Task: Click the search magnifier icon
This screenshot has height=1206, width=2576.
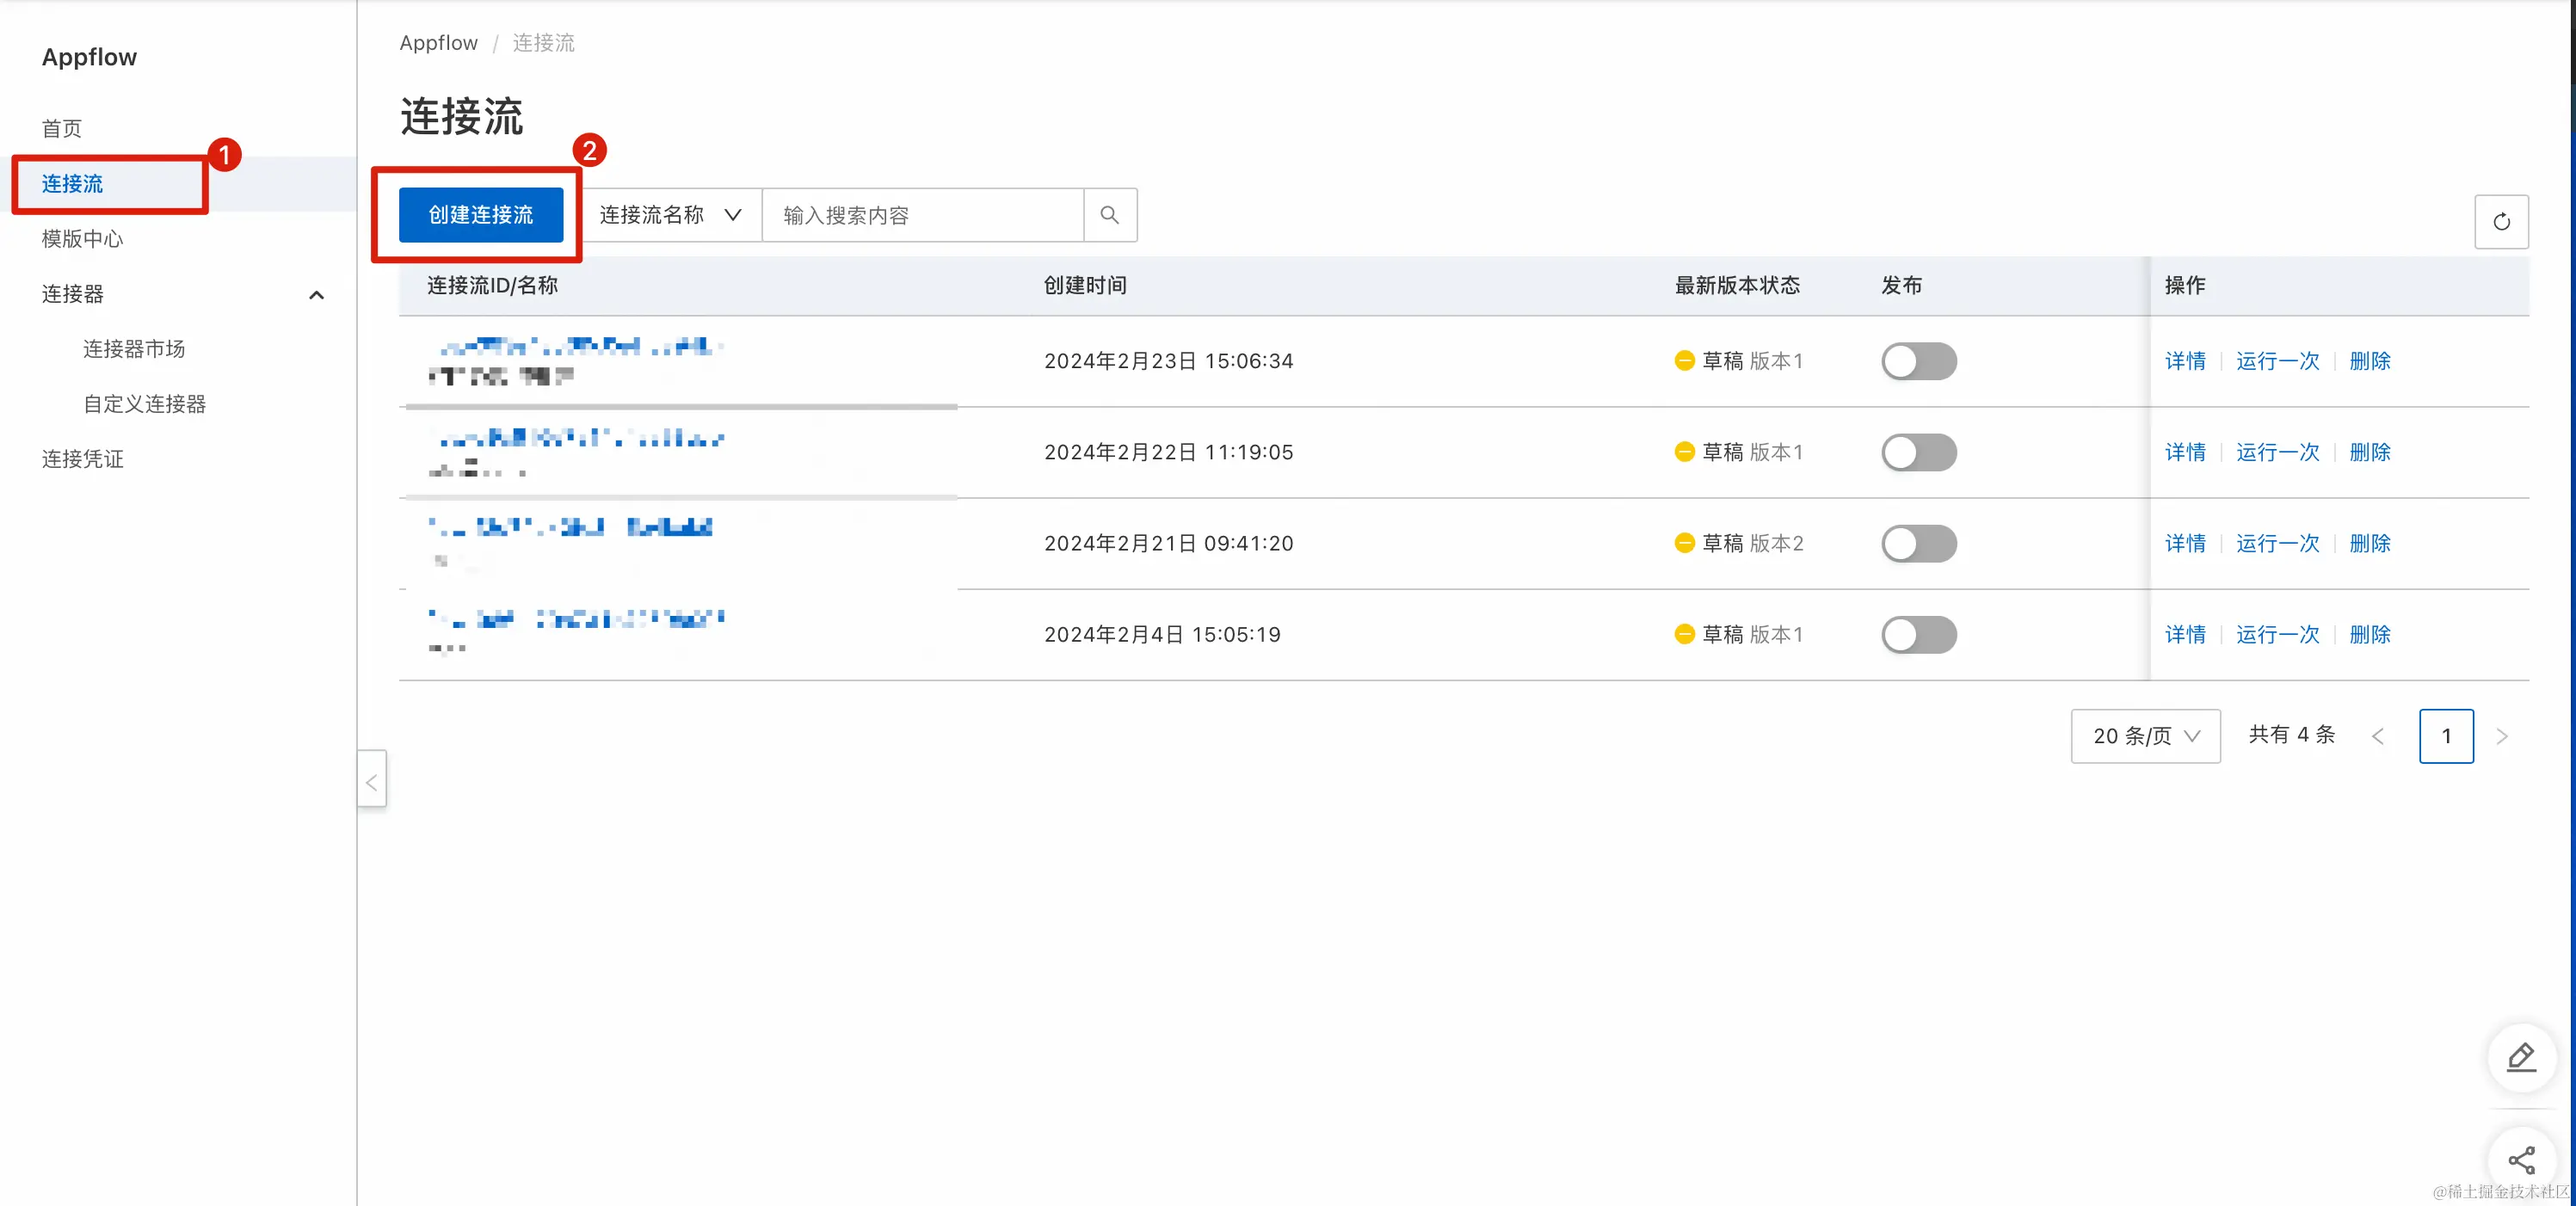Action: point(1109,215)
